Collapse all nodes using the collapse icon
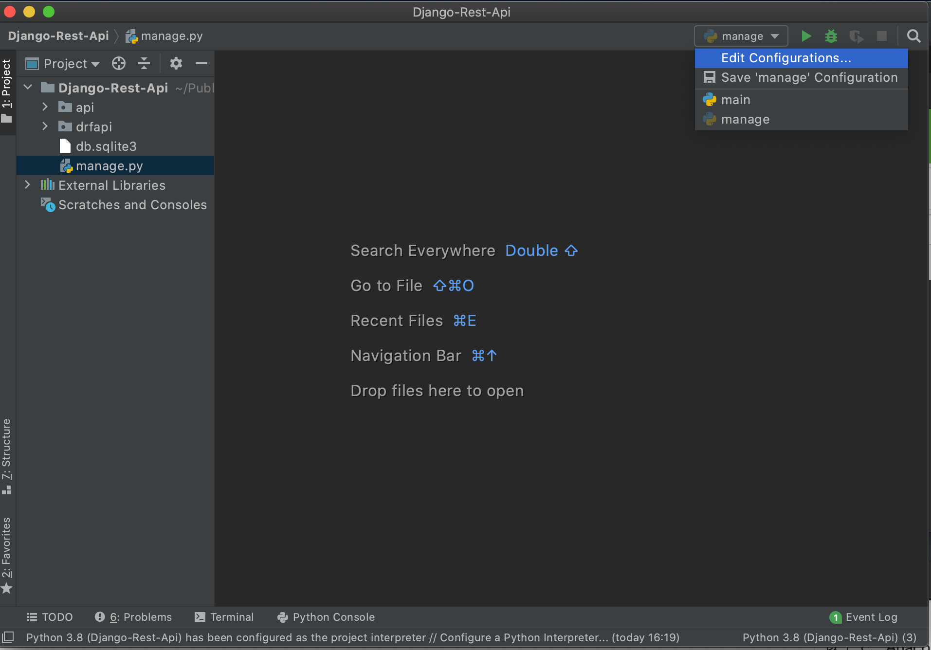 point(144,63)
